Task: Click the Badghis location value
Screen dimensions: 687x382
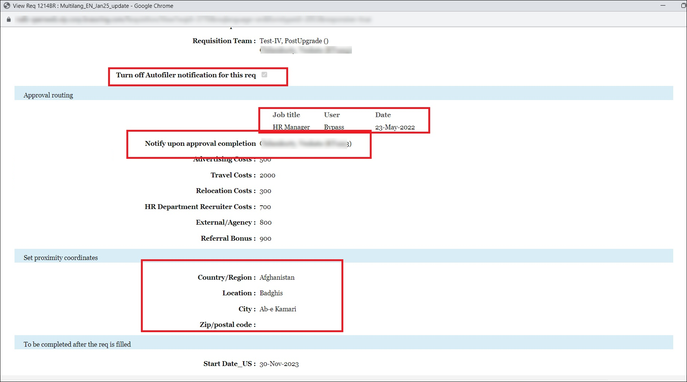Action: pos(271,293)
